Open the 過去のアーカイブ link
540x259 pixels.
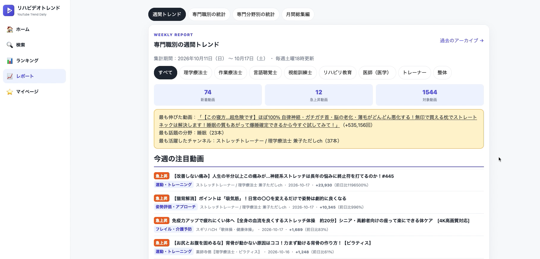pyautogui.click(x=462, y=41)
